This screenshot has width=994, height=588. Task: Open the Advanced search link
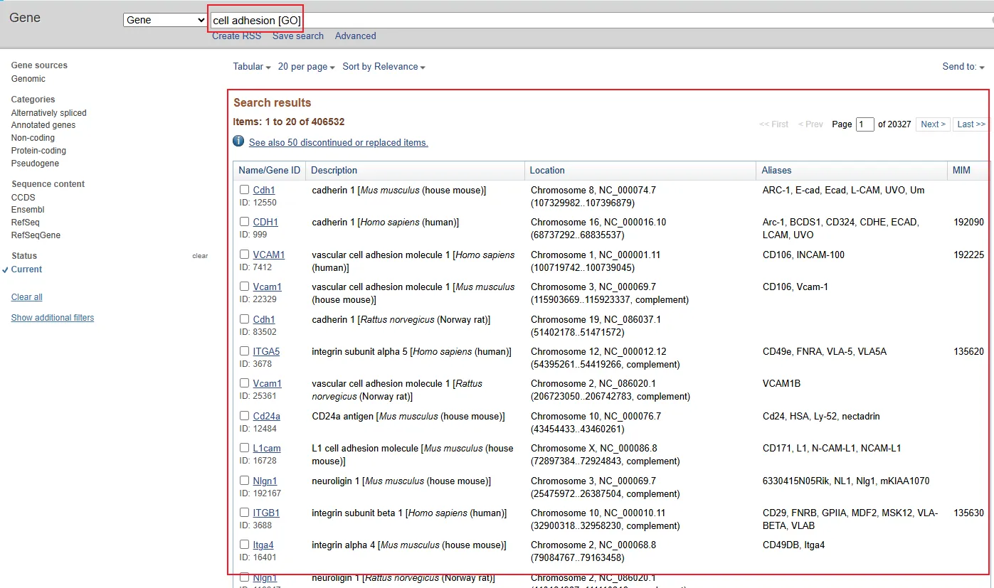[355, 36]
